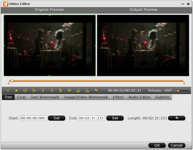Switch to the Subtitle tab

(x=162, y=97)
